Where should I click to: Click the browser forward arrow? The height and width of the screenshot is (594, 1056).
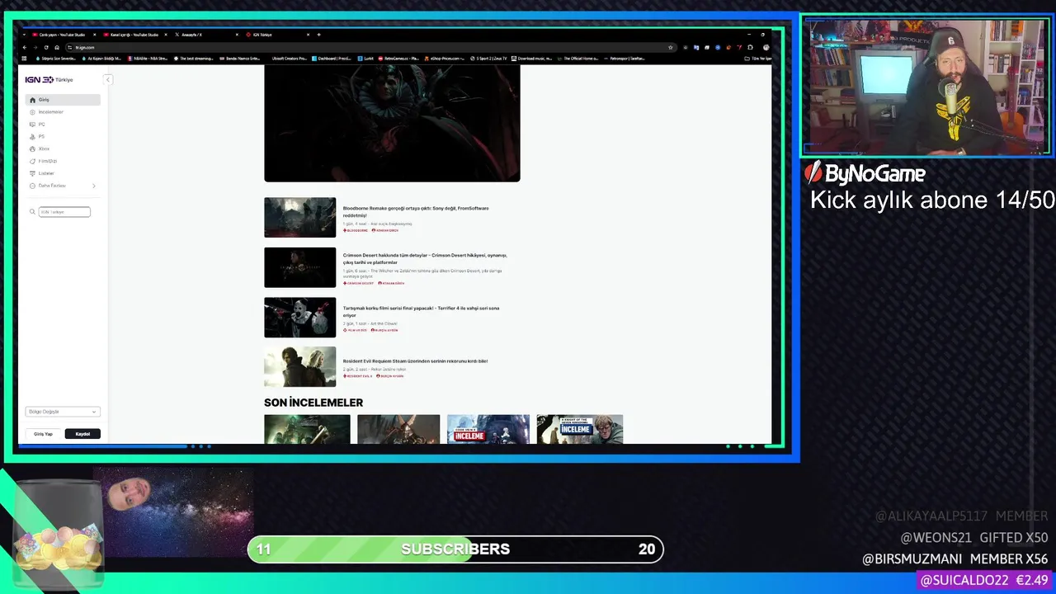35,47
